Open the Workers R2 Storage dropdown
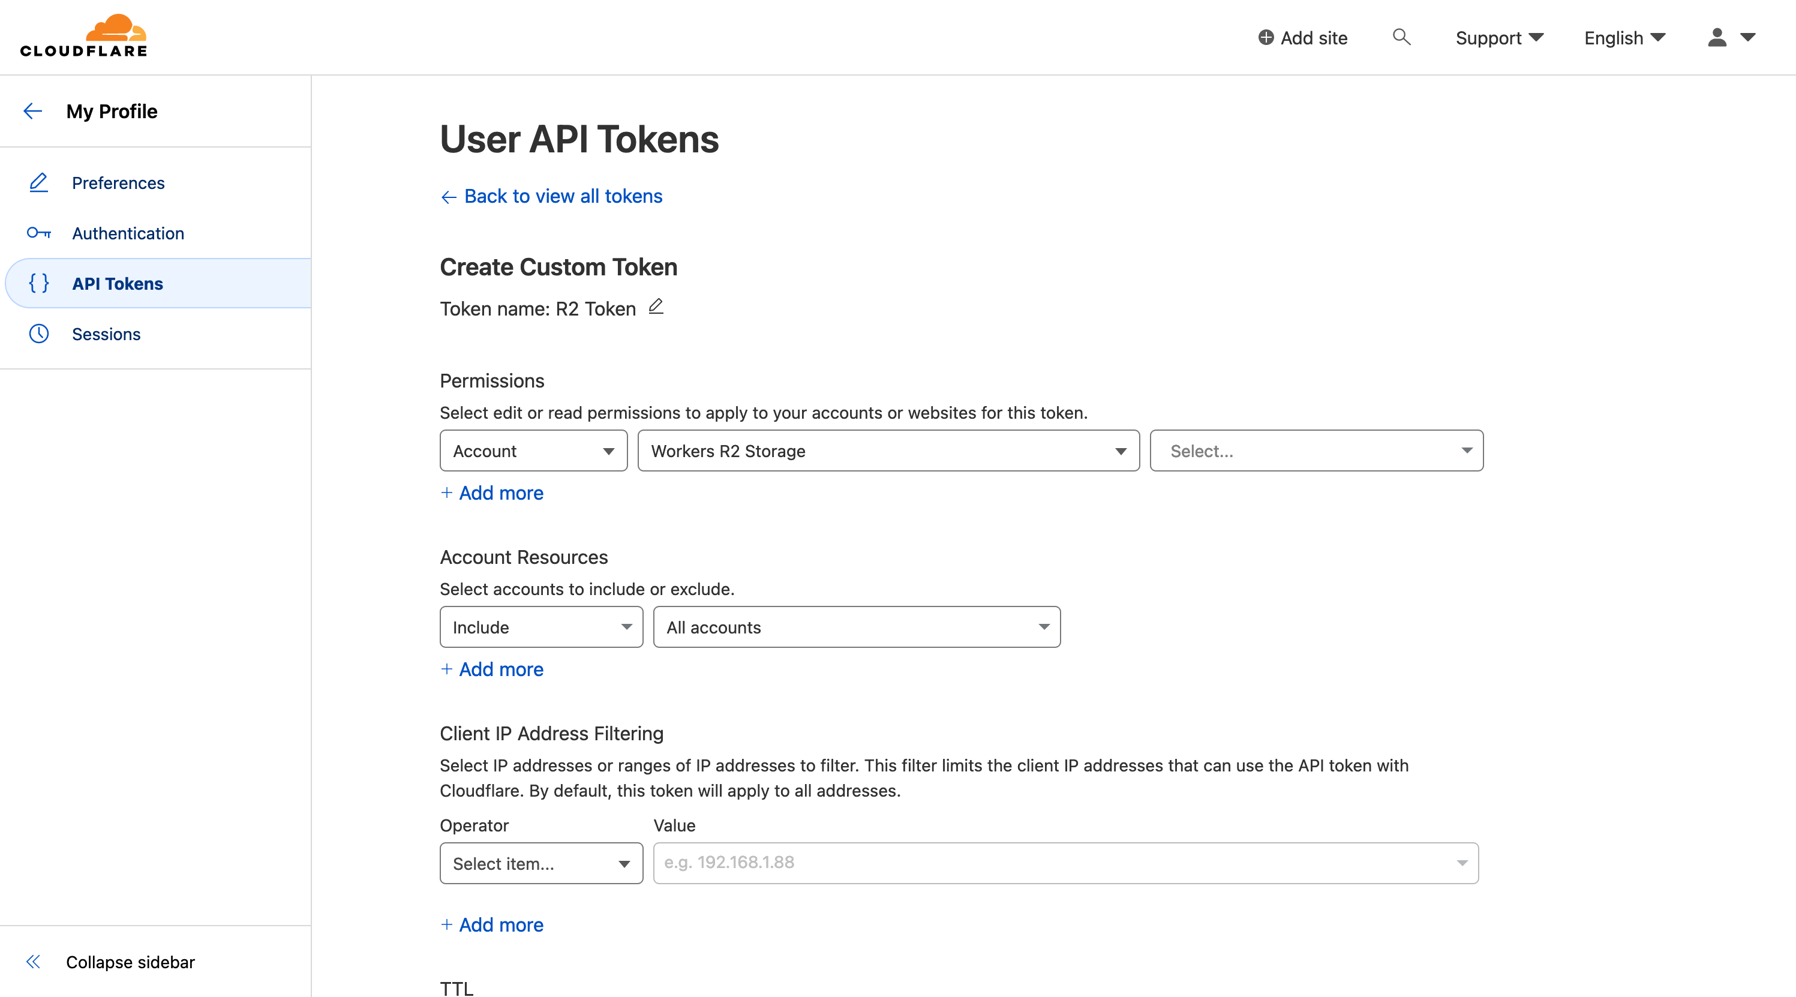This screenshot has width=1796, height=997. coord(888,451)
